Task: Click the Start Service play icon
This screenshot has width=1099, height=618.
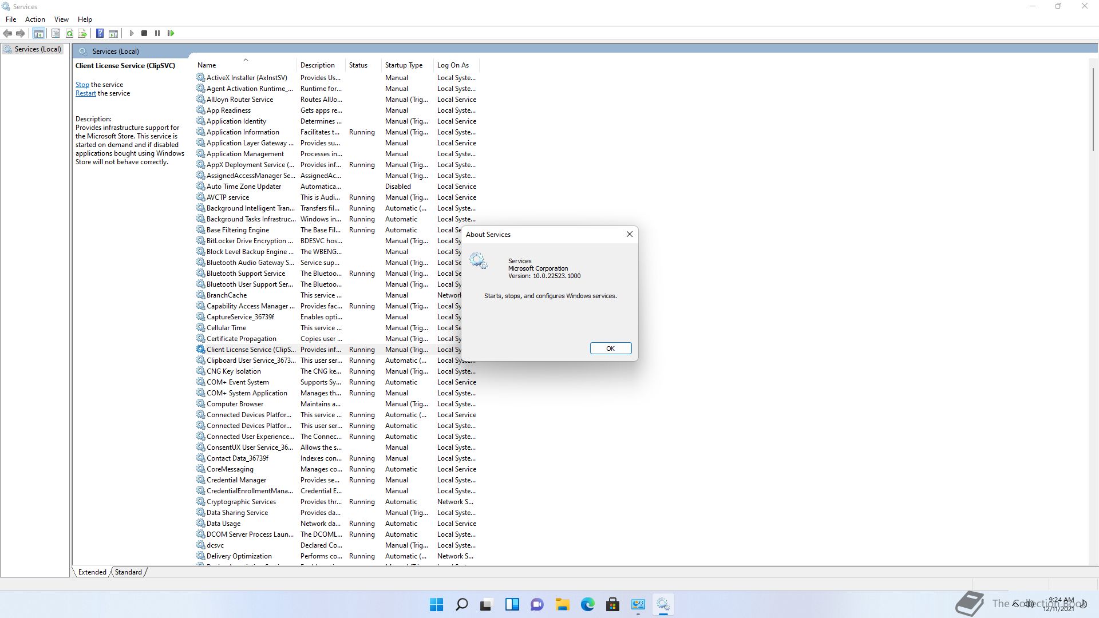Action: tap(131, 33)
